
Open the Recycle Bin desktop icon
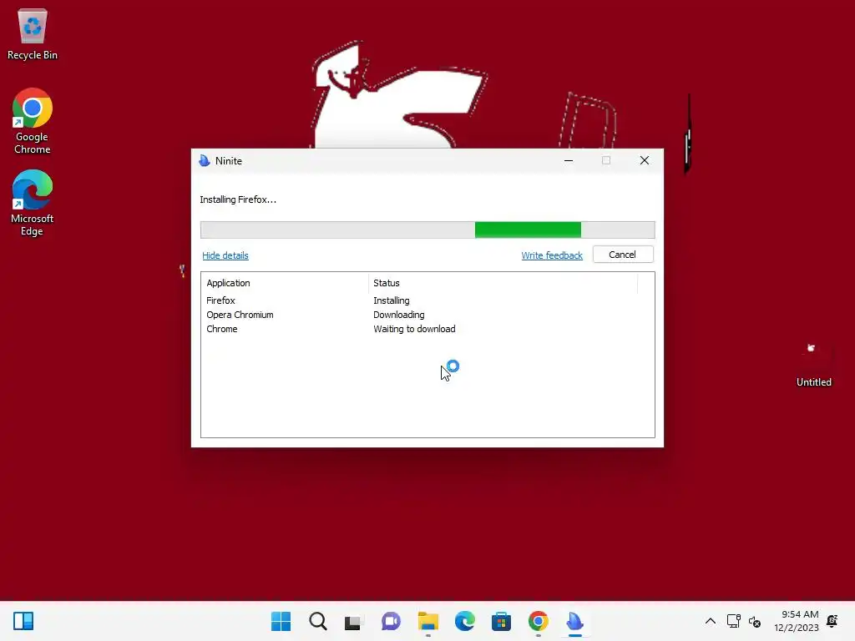(33, 33)
